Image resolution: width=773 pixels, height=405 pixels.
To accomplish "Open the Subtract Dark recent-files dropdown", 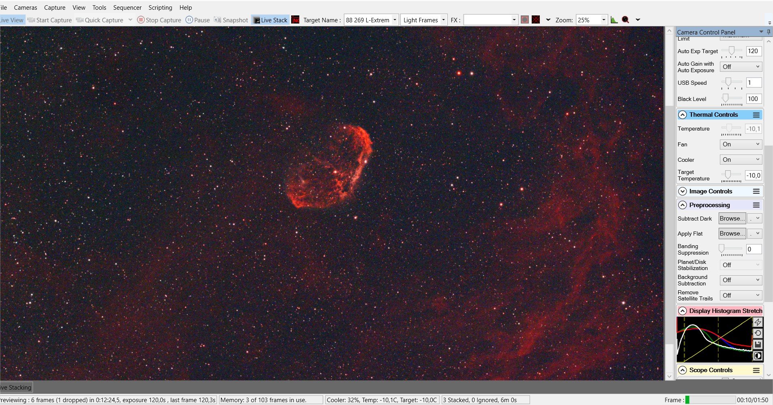I will (x=755, y=219).
